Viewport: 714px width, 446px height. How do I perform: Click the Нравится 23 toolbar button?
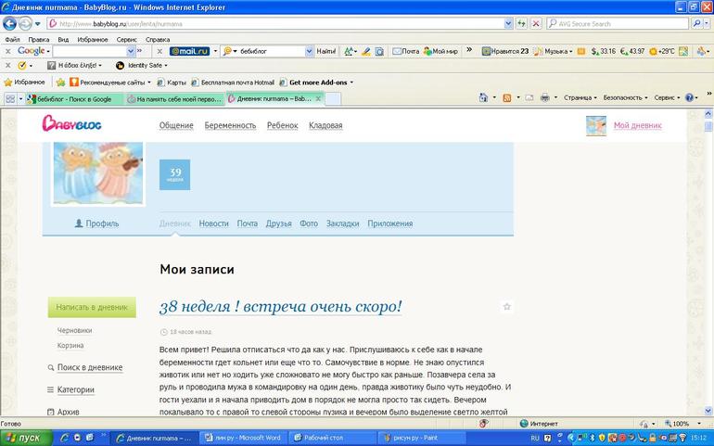coord(505,52)
